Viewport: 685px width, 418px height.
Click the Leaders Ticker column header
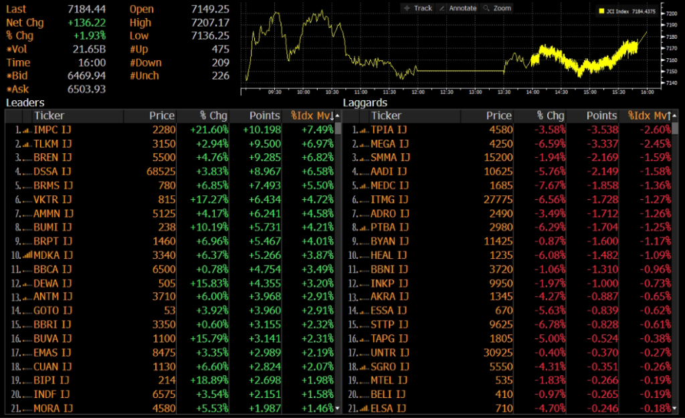coord(49,116)
